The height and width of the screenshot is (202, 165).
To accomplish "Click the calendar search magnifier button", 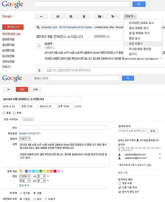I will (x=128, y=78).
